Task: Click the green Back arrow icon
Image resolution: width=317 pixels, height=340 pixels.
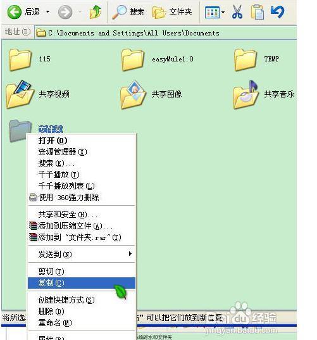Action: click(15, 11)
